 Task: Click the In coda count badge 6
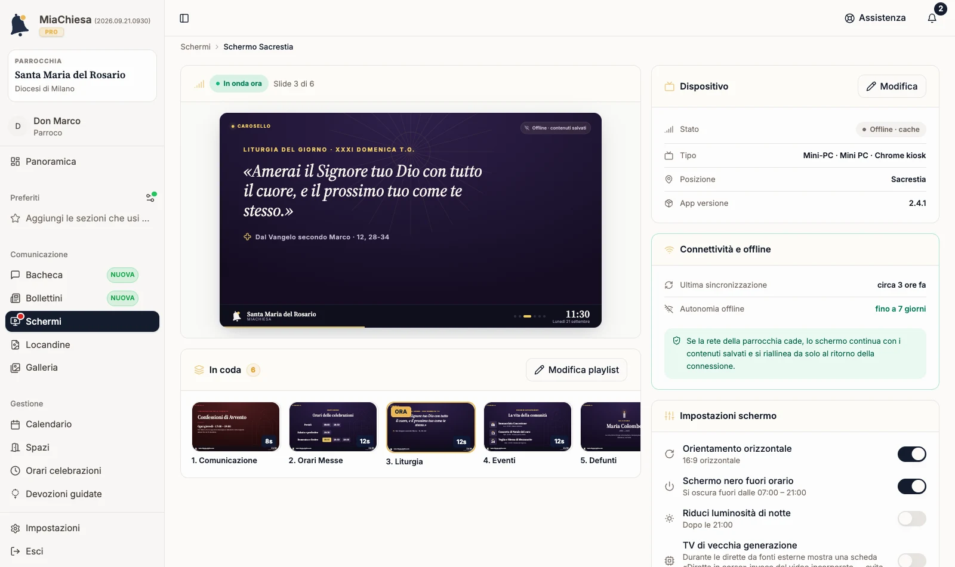pos(253,370)
